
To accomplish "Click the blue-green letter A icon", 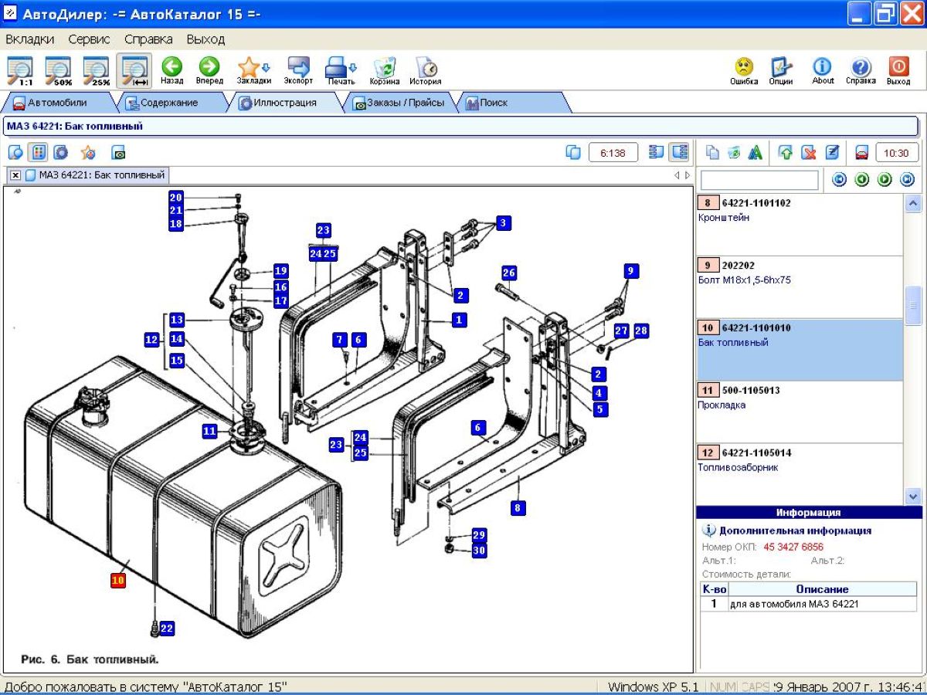I will 756,152.
